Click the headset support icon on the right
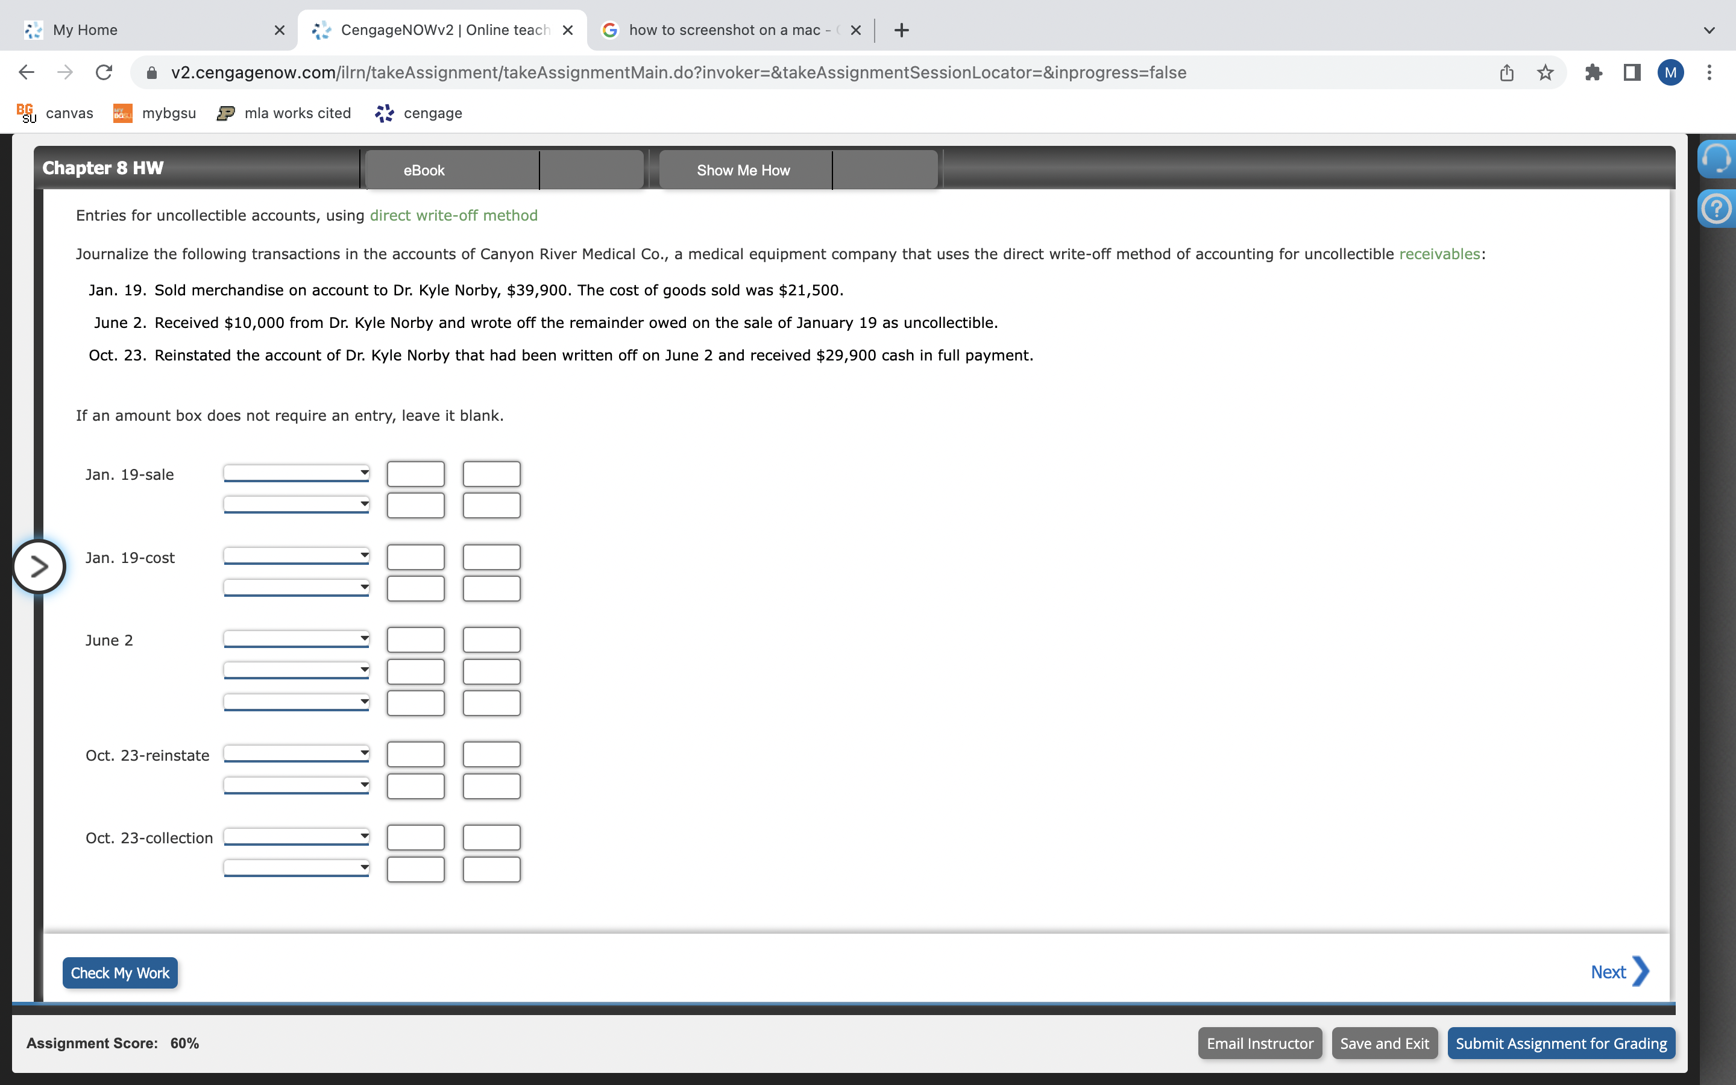Screen dimensions: 1736x1085 [x=1718, y=159]
